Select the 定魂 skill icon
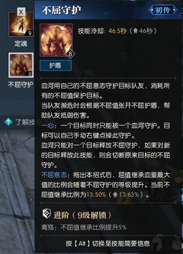This screenshot has width=183, height=254. pyautogui.click(x=21, y=24)
